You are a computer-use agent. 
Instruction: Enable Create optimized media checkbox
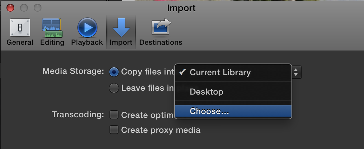[x=114, y=115]
